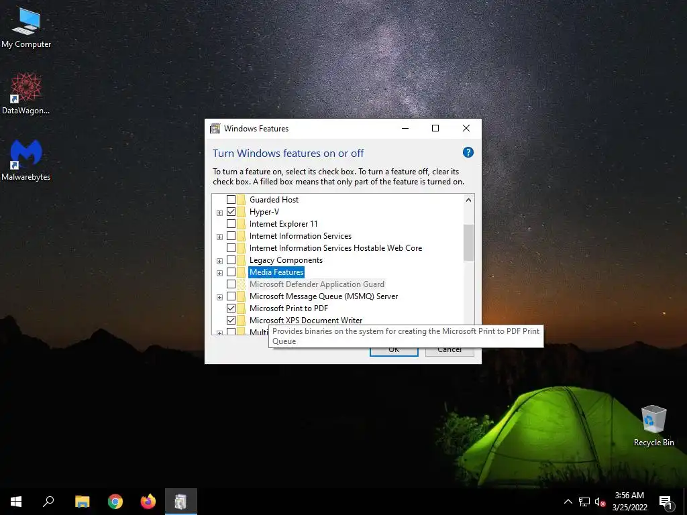Click the Legacy Components label
This screenshot has height=515, width=687.
(x=286, y=260)
